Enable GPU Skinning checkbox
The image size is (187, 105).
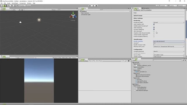tap(154, 31)
